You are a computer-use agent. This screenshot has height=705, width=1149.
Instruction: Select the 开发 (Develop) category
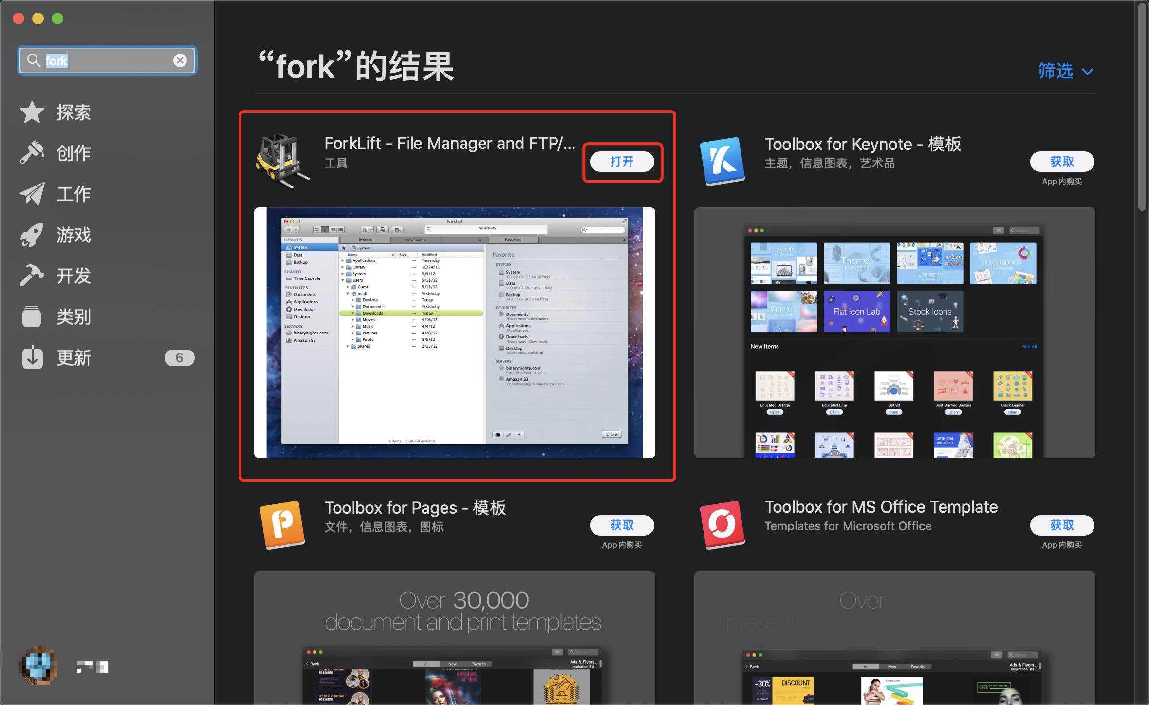click(73, 276)
